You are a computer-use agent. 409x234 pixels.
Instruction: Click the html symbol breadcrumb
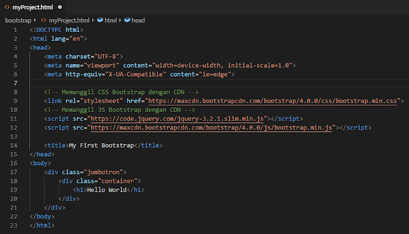[x=111, y=20]
